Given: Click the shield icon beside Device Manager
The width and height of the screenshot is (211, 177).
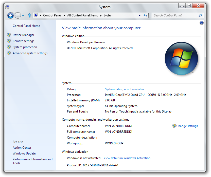Looking at the screenshot, I should 9,35.
